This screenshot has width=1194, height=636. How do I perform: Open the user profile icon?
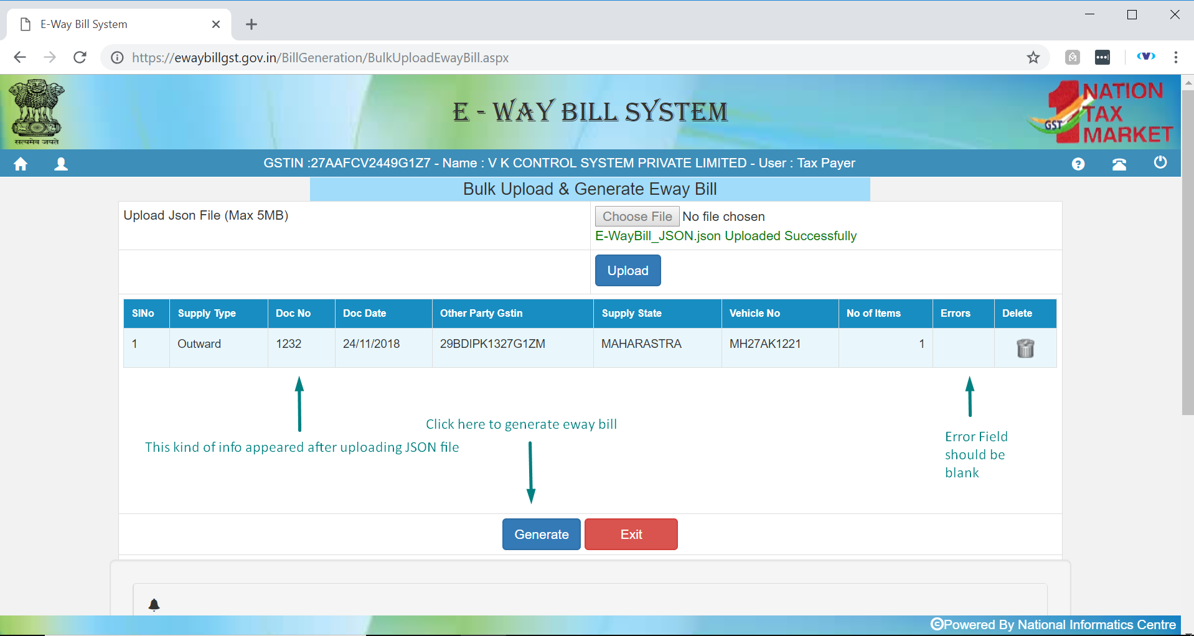point(61,164)
